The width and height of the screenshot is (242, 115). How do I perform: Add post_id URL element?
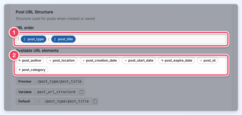point(208,60)
